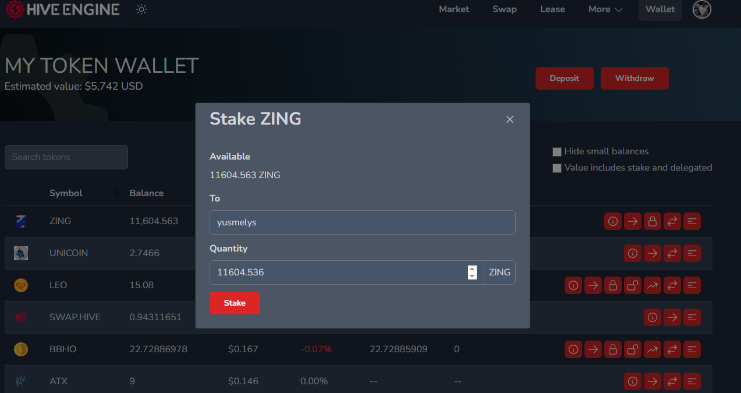Click the swap arrows icon for ZING
Image resolution: width=741 pixels, height=393 pixels.
point(672,221)
